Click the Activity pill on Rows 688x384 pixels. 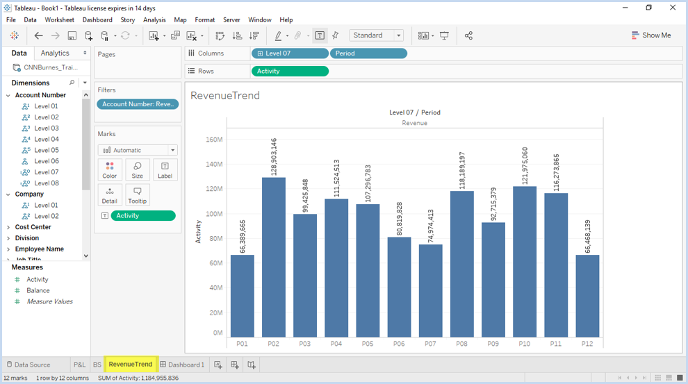[290, 71]
